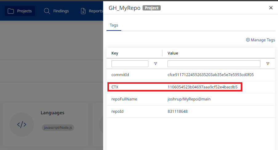Screen dimensions: 278x150
Task: Focus the Value filter text box
Action: [214, 64]
